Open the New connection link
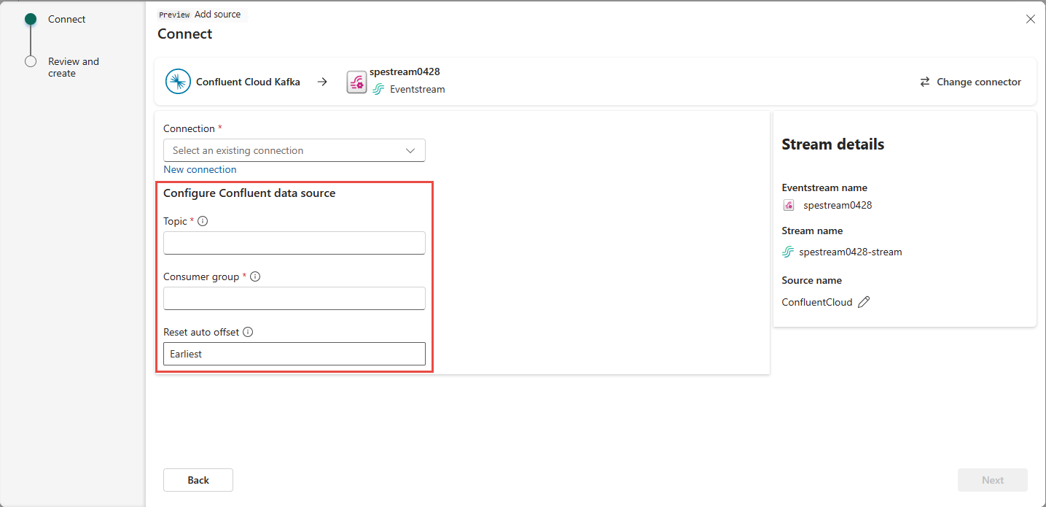Viewport: 1046px width, 507px height. click(x=200, y=169)
